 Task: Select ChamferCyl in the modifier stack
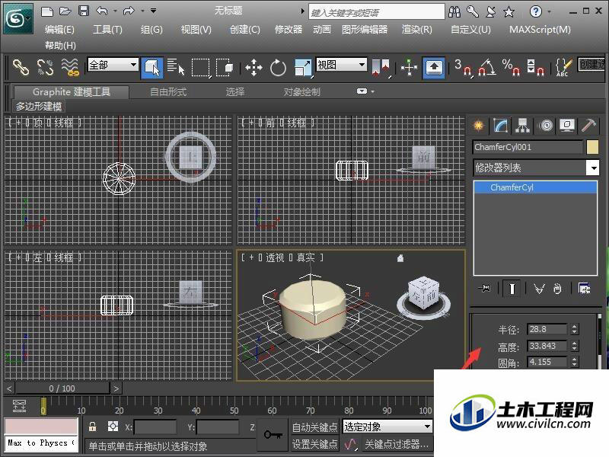tap(535, 187)
